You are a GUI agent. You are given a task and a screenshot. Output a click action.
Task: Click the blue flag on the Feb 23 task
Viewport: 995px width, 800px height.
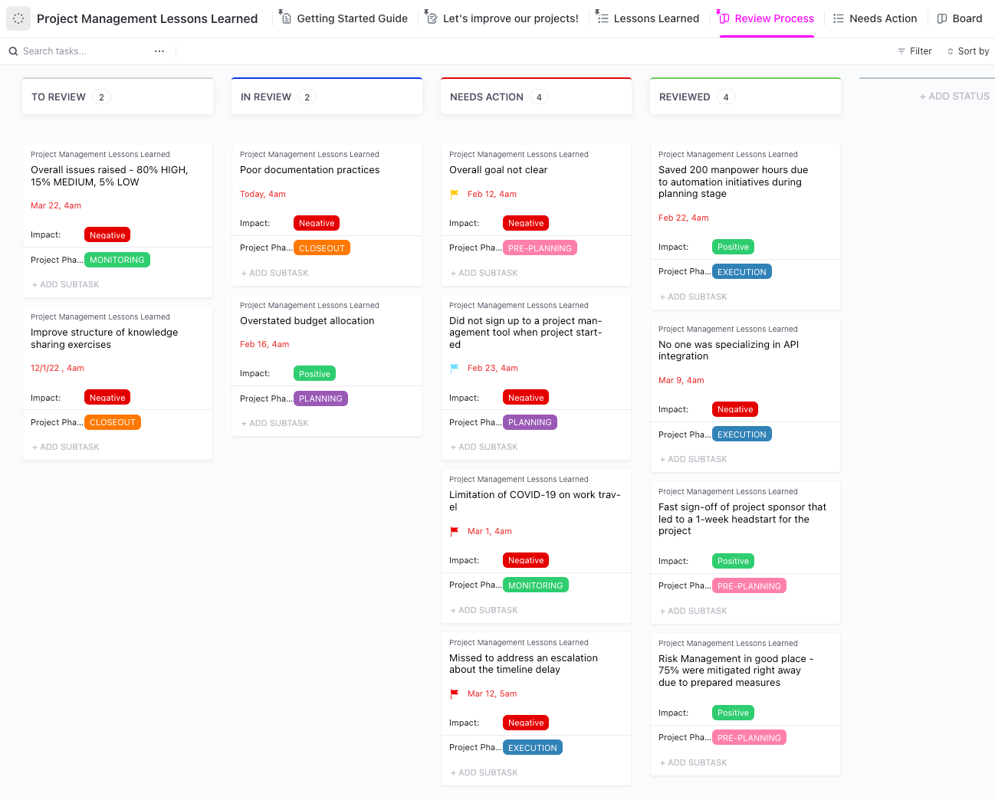click(455, 368)
